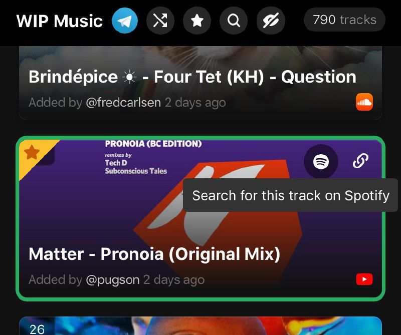
Task: Open @fredcarlsen user link
Action: tap(123, 103)
